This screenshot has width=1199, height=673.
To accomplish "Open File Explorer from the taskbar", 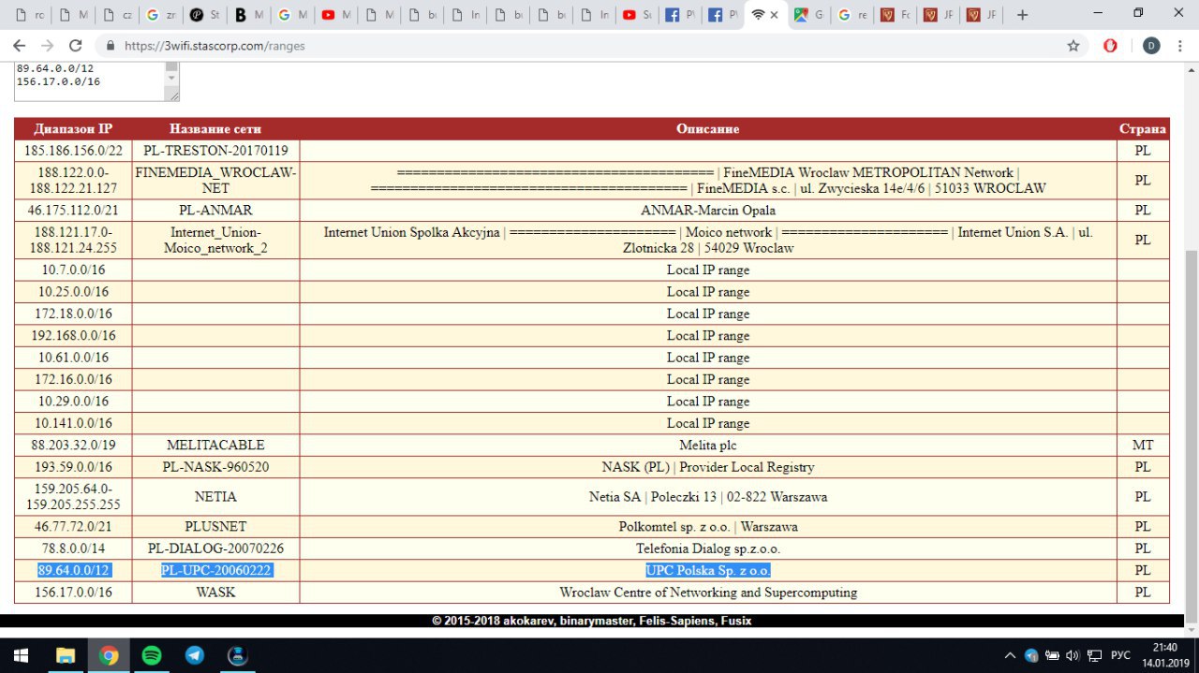I will [66, 655].
